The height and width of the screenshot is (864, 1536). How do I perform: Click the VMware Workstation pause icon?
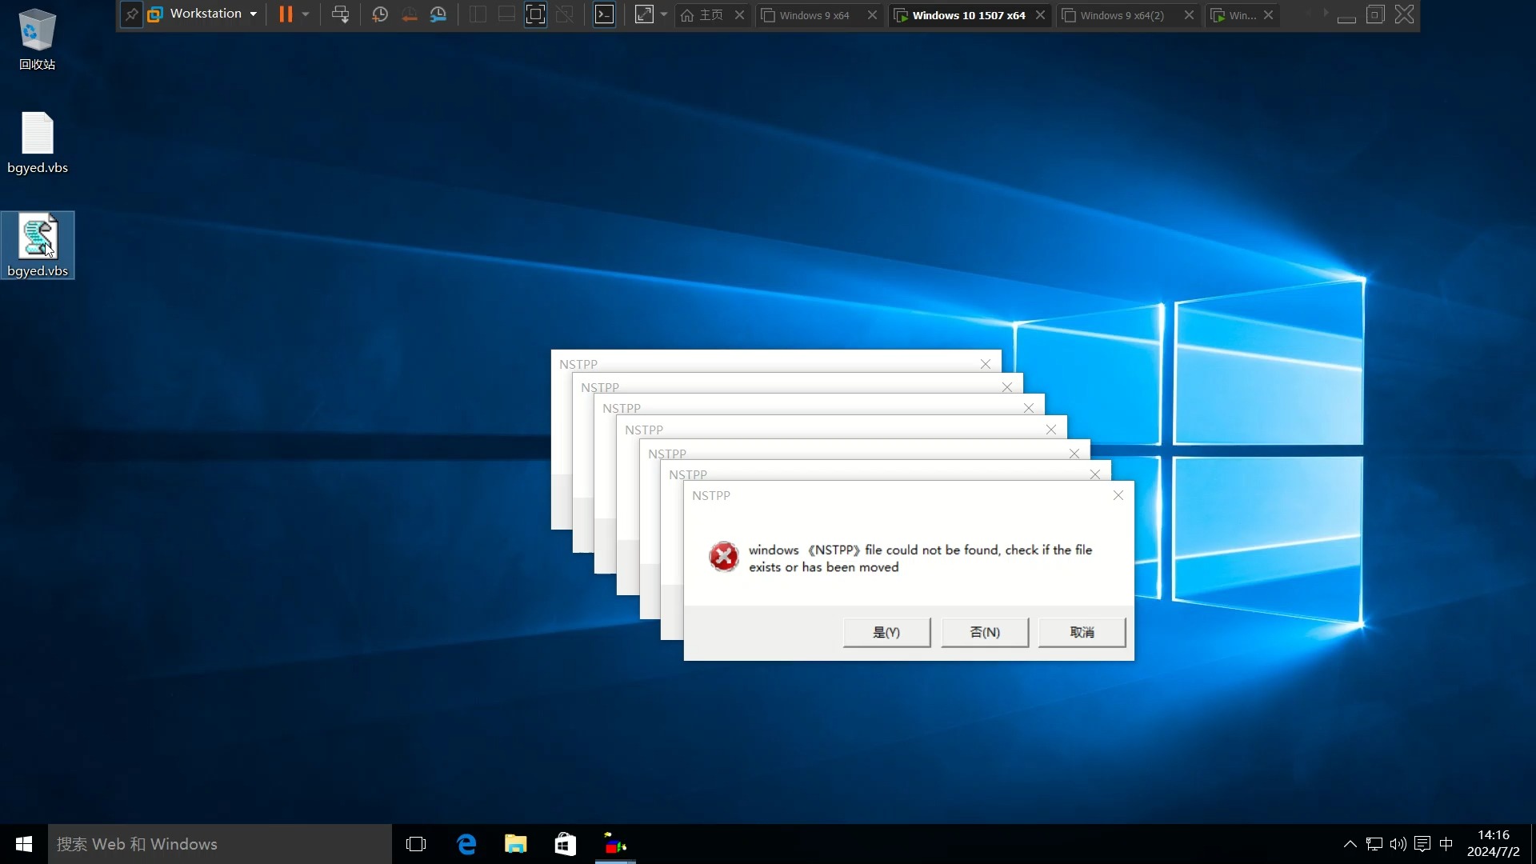tap(284, 14)
